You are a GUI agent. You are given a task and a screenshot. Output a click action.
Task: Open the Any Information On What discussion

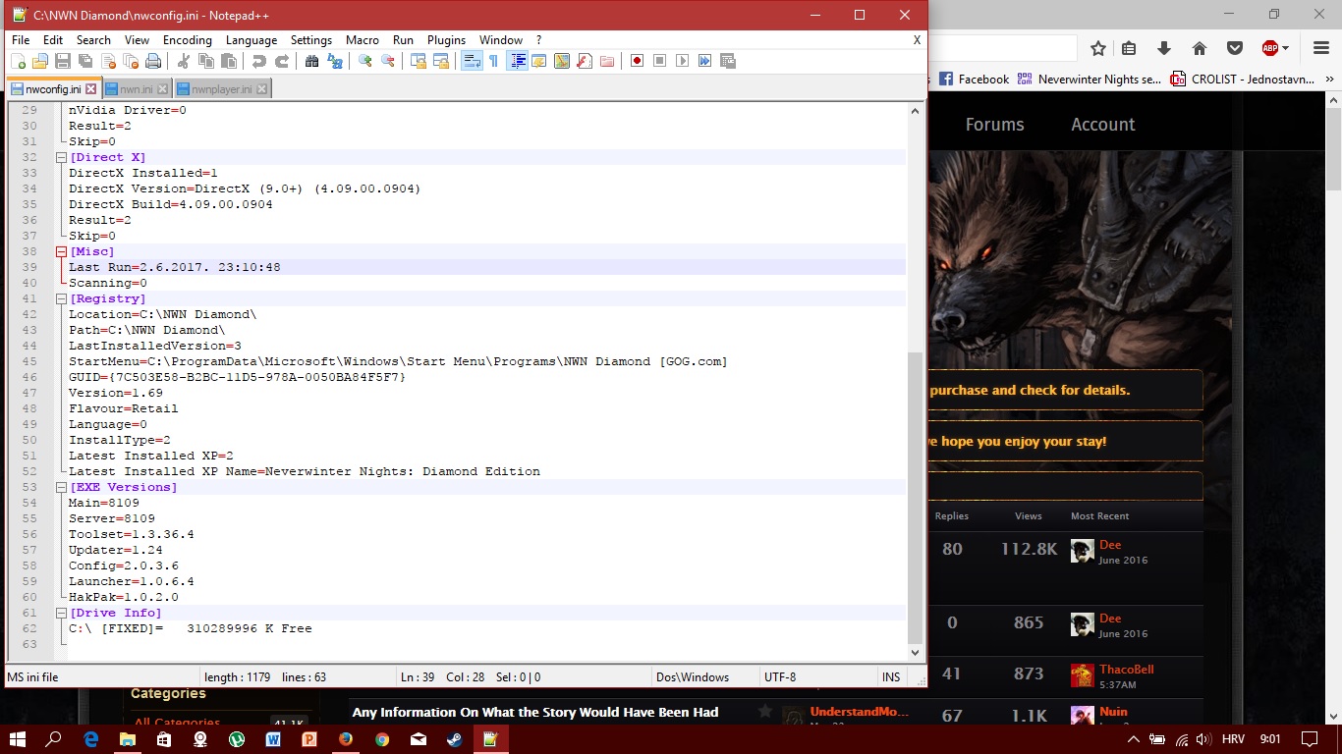point(535,713)
